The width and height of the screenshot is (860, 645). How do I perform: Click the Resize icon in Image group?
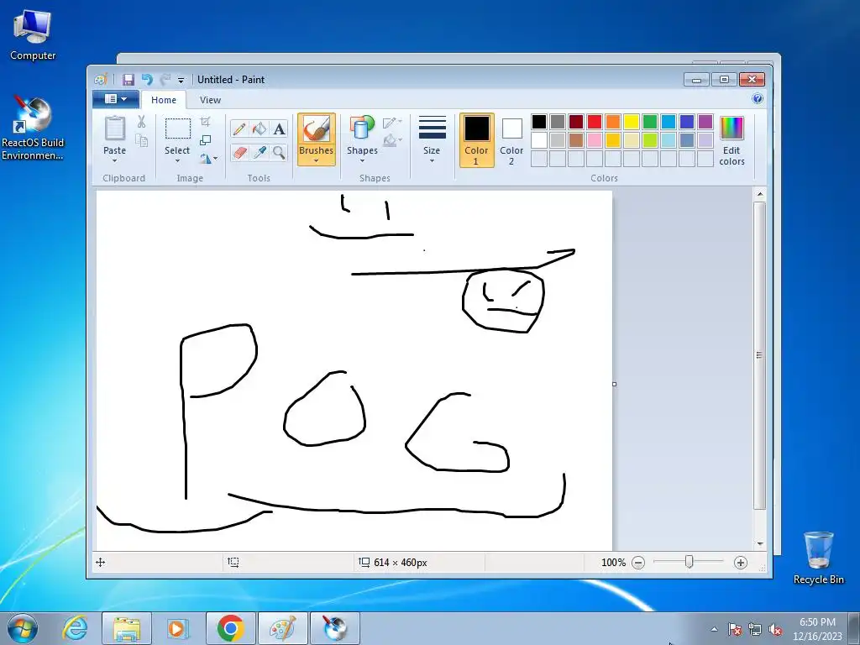(x=205, y=140)
